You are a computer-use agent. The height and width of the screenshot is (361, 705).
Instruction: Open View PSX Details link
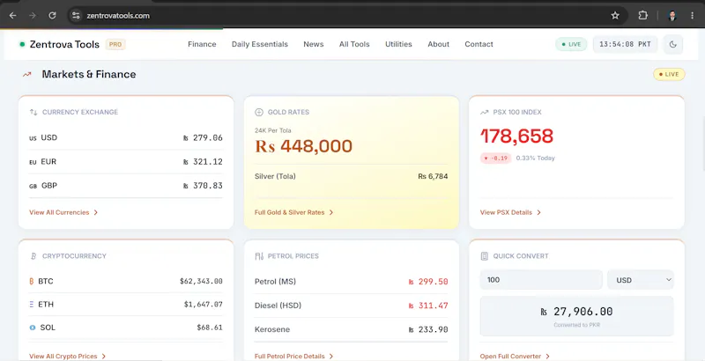click(x=510, y=212)
